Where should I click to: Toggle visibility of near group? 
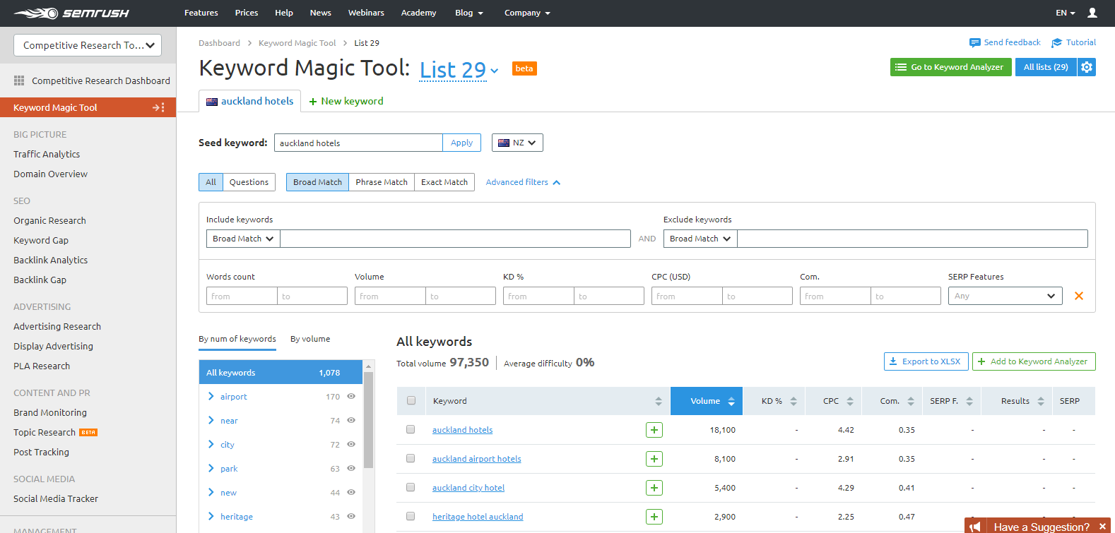[x=351, y=420]
